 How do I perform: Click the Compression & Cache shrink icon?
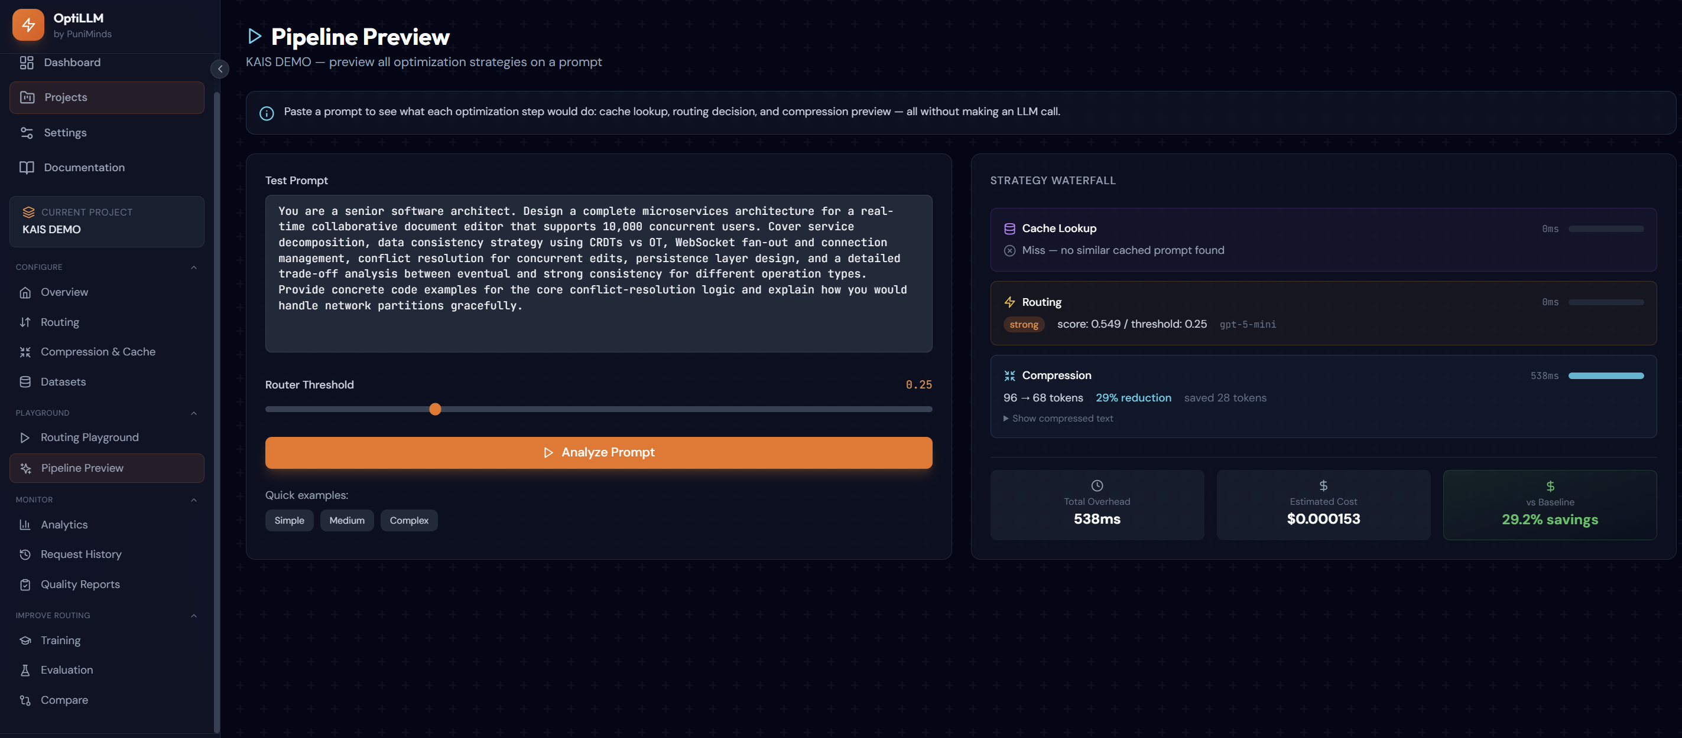(25, 352)
